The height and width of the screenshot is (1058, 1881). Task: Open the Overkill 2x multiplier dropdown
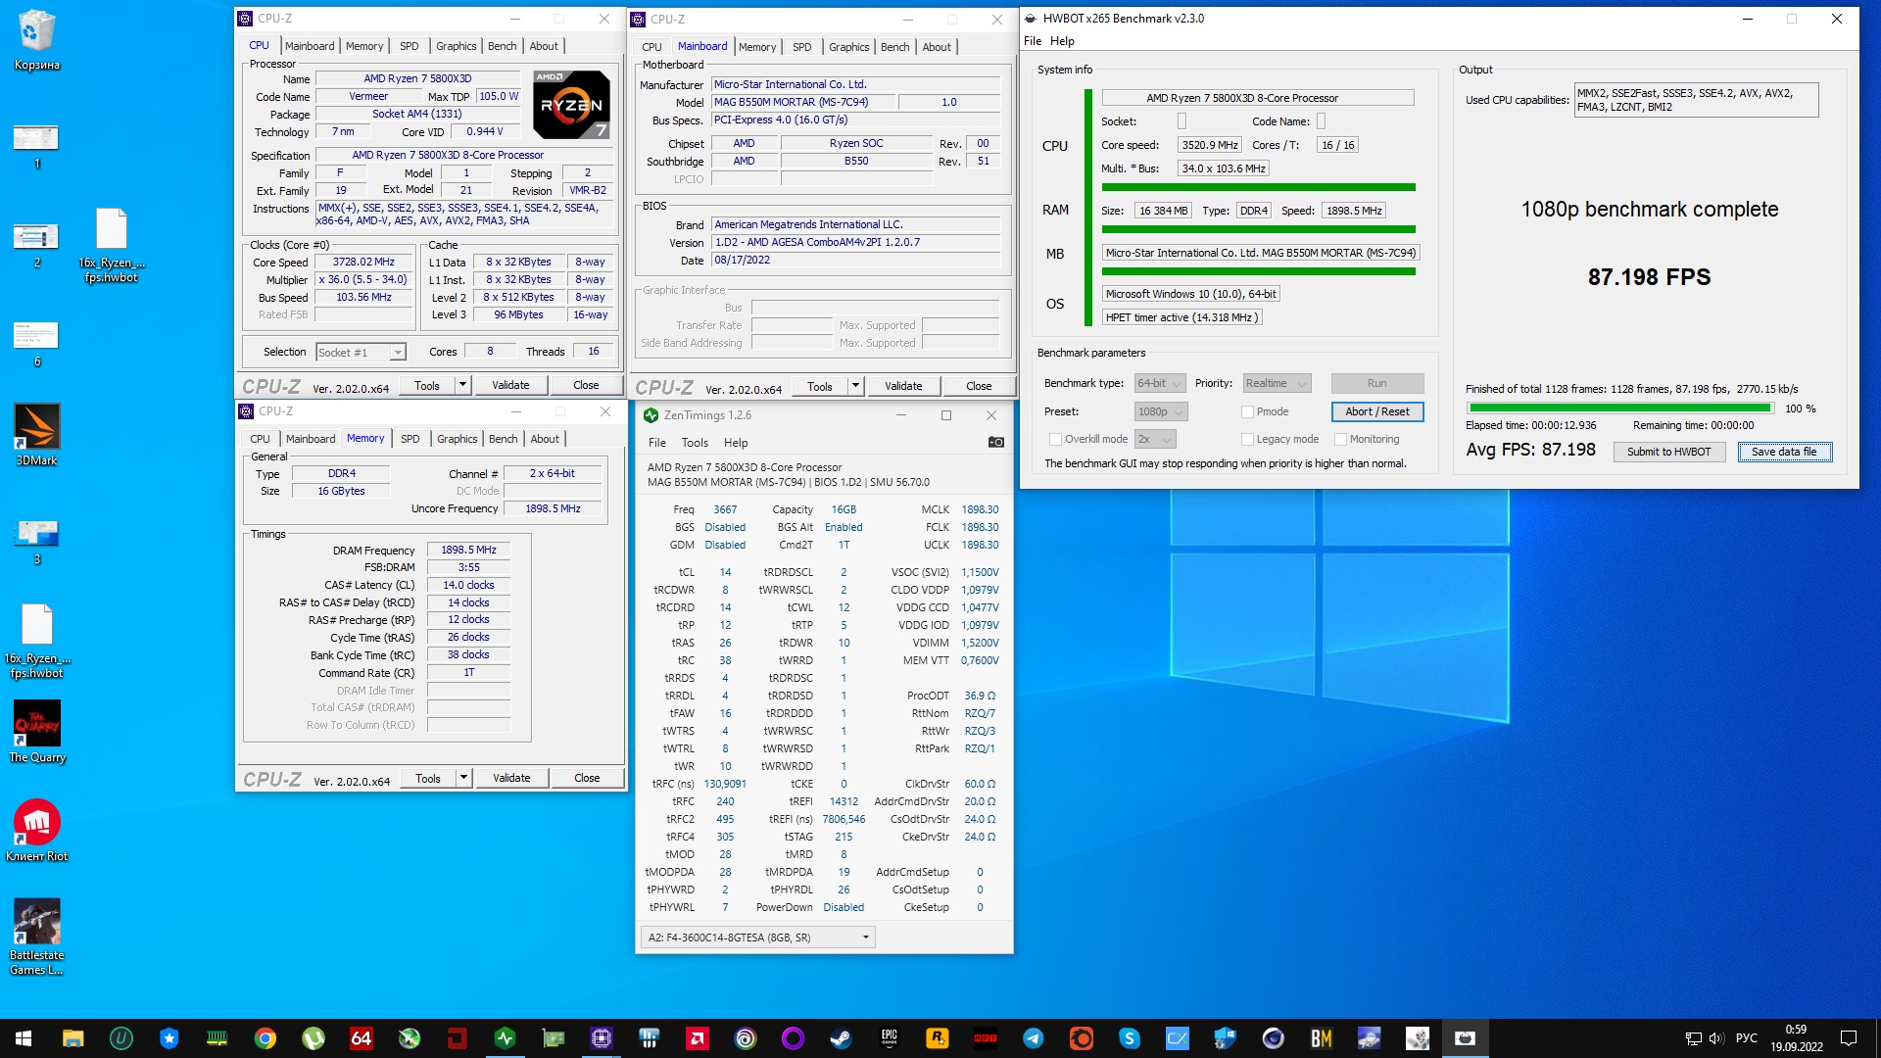tap(1155, 439)
